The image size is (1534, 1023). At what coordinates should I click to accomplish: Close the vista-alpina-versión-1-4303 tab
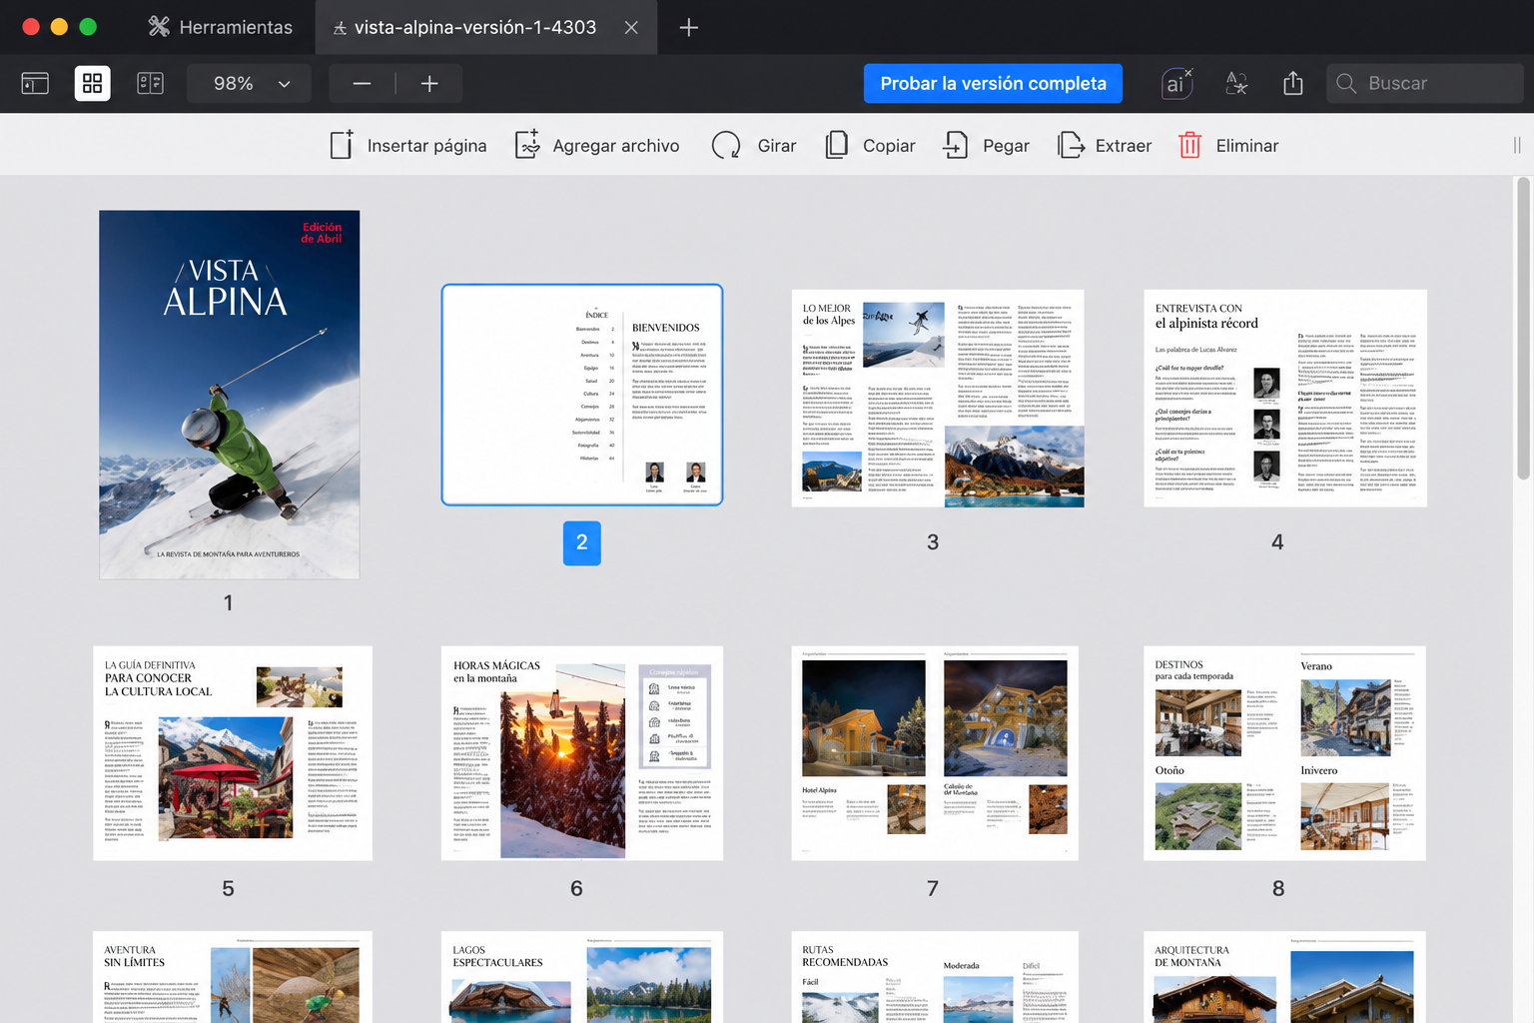(631, 27)
